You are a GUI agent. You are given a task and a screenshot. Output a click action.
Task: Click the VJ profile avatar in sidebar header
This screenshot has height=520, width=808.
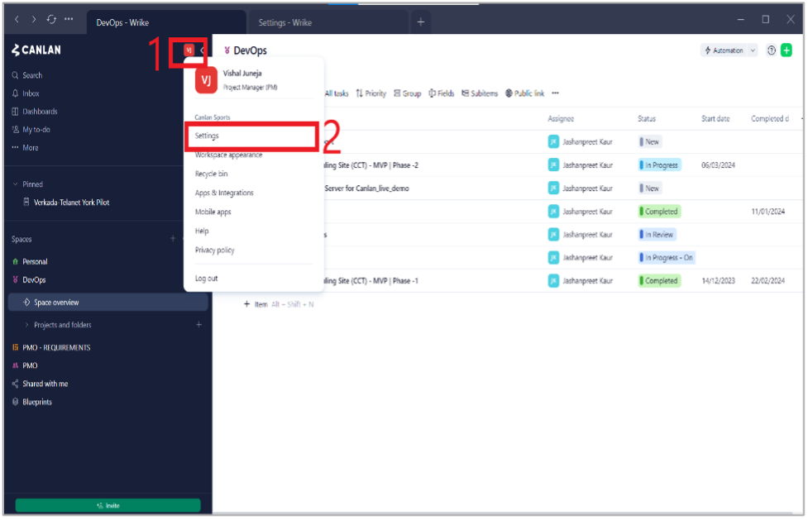pyautogui.click(x=189, y=50)
